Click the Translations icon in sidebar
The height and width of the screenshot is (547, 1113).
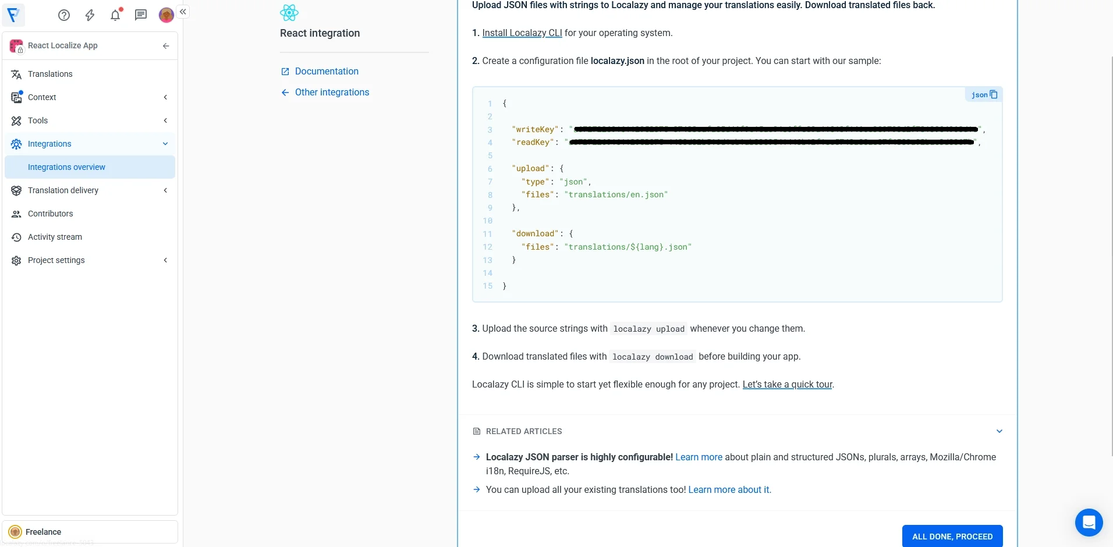16,74
